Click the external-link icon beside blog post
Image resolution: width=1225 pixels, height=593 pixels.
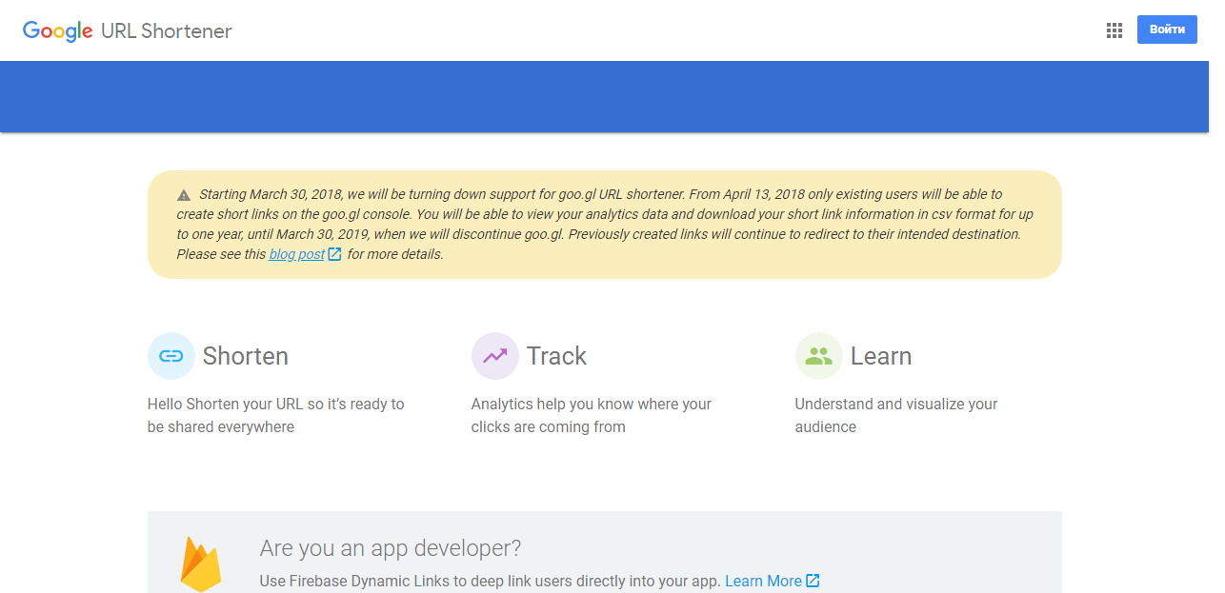pos(334,254)
